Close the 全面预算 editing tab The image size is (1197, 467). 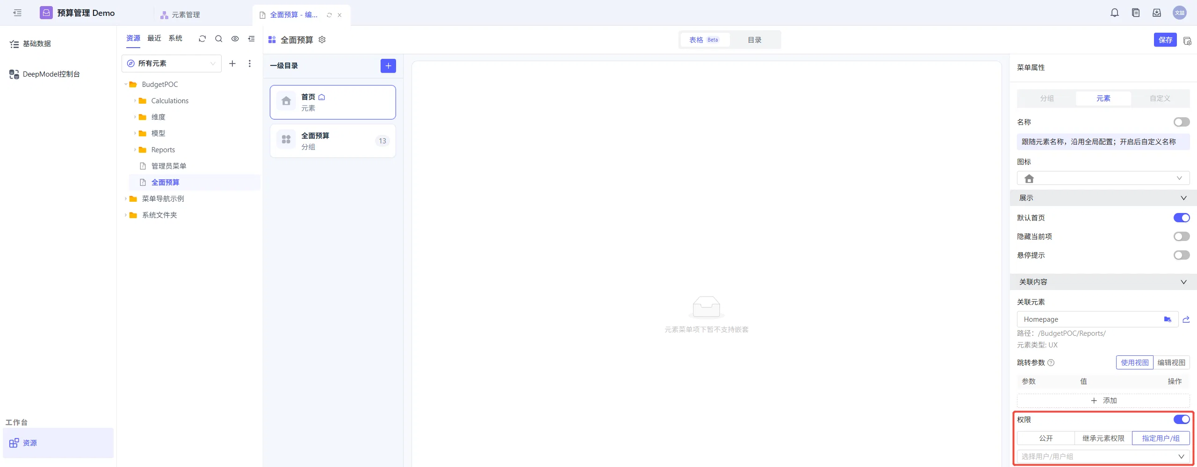(x=339, y=15)
